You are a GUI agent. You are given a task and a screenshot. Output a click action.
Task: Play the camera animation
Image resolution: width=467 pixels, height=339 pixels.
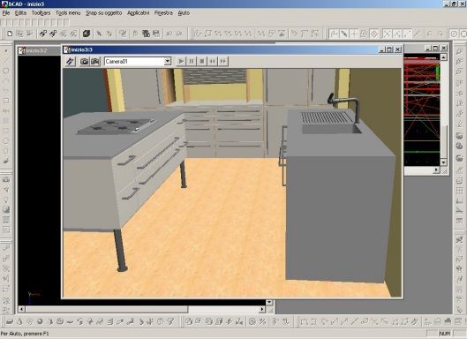pyautogui.click(x=180, y=62)
